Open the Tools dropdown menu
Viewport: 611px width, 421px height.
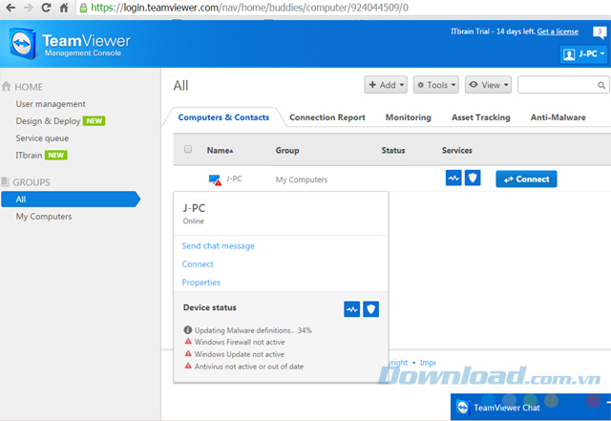436,85
